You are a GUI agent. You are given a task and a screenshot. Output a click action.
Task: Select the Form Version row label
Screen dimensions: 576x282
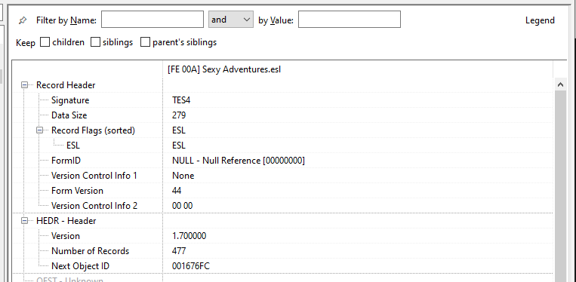tap(77, 190)
